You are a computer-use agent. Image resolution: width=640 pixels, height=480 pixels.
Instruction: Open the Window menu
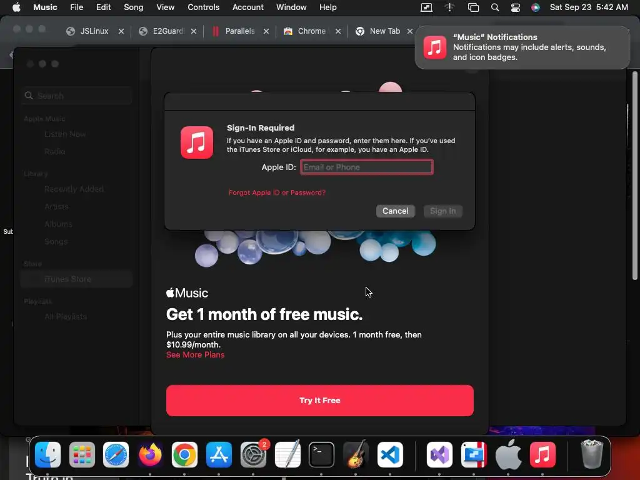pyautogui.click(x=291, y=7)
